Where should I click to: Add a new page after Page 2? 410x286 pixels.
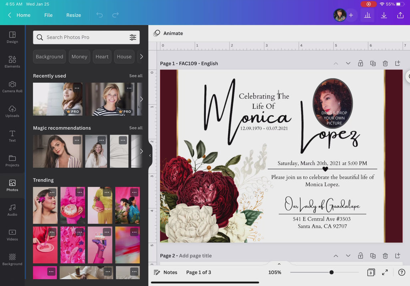tap(398, 256)
